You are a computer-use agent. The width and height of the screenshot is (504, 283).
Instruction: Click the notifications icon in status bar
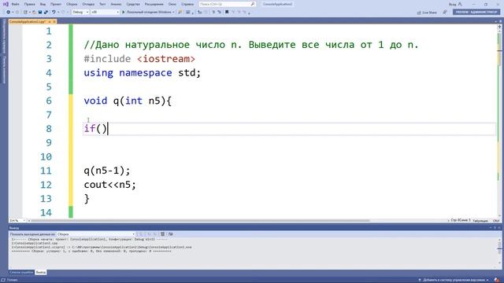pyautogui.click(x=497, y=280)
